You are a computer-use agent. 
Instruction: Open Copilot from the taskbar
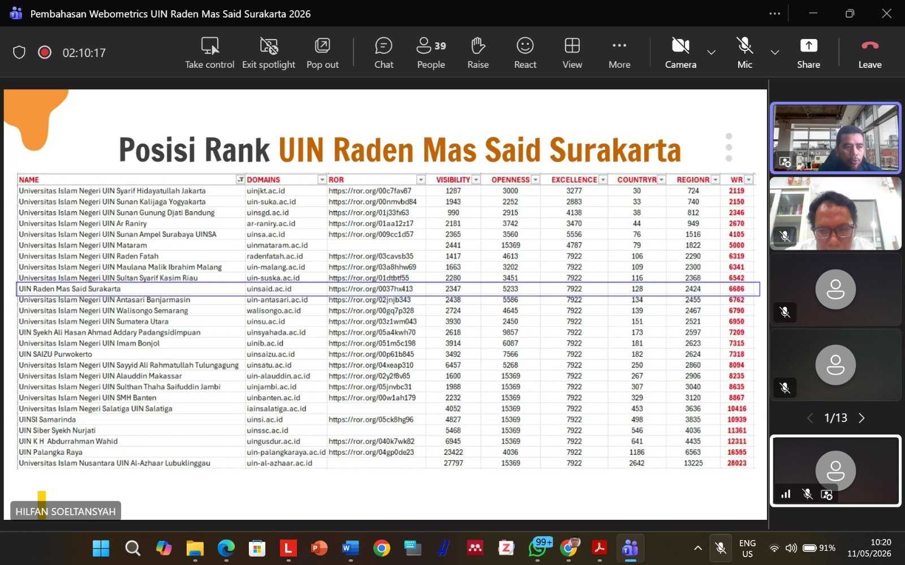pyautogui.click(x=163, y=548)
